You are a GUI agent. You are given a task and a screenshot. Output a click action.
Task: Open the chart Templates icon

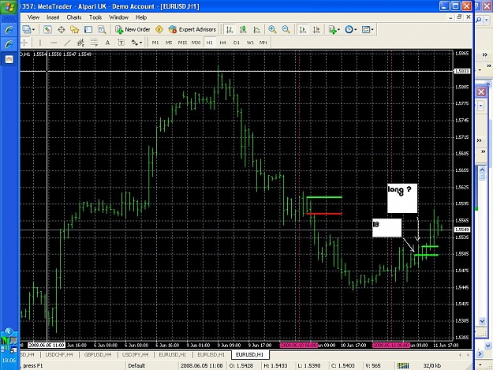click(366, 29)
